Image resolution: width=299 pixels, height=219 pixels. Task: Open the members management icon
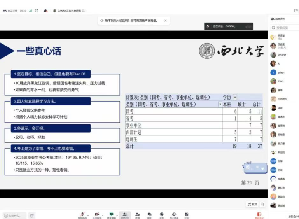pyautogui.click(x=125, y=214)
